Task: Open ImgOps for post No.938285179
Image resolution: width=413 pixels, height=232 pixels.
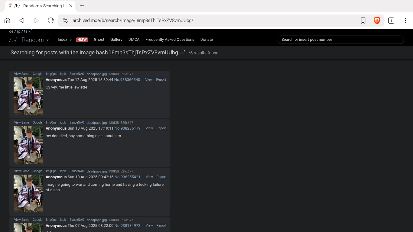Action: coord(51,123)
